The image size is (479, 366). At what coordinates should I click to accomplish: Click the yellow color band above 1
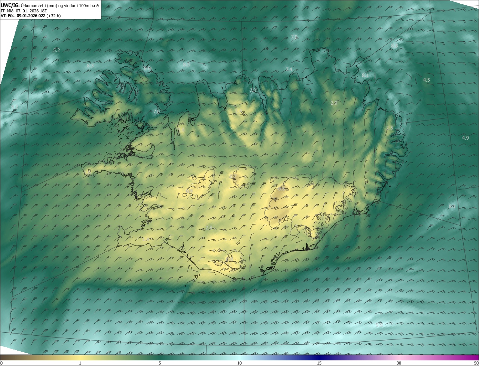(80, 358)
